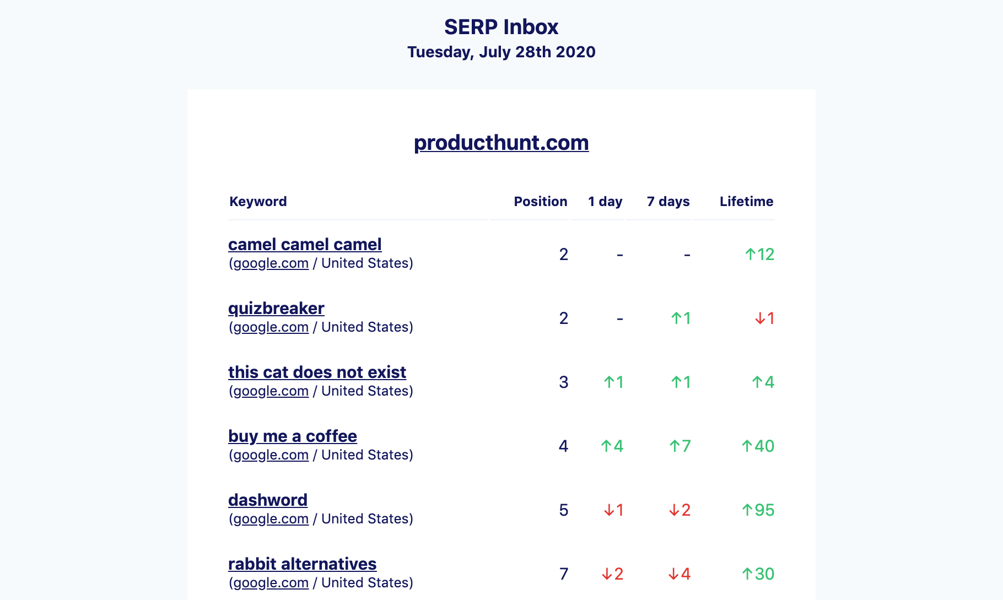Open the dashword keyword link
Image resolution: width=1003 pixels, height=600 pixels.
[268, 500]
